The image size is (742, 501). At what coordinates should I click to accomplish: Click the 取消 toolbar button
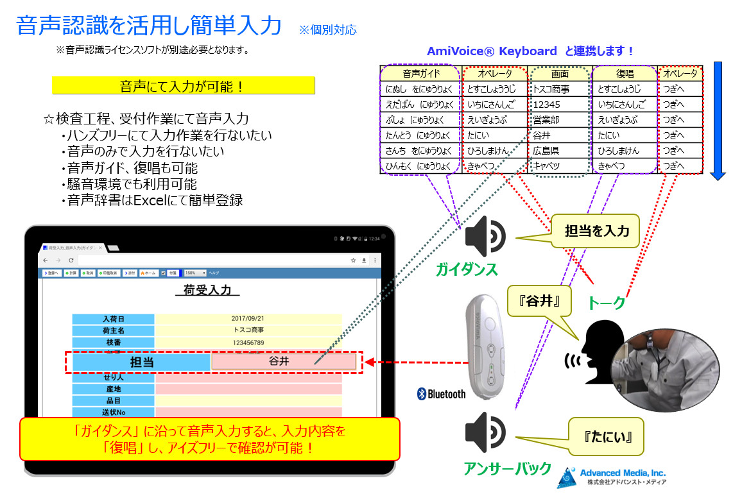coord(87,273)
